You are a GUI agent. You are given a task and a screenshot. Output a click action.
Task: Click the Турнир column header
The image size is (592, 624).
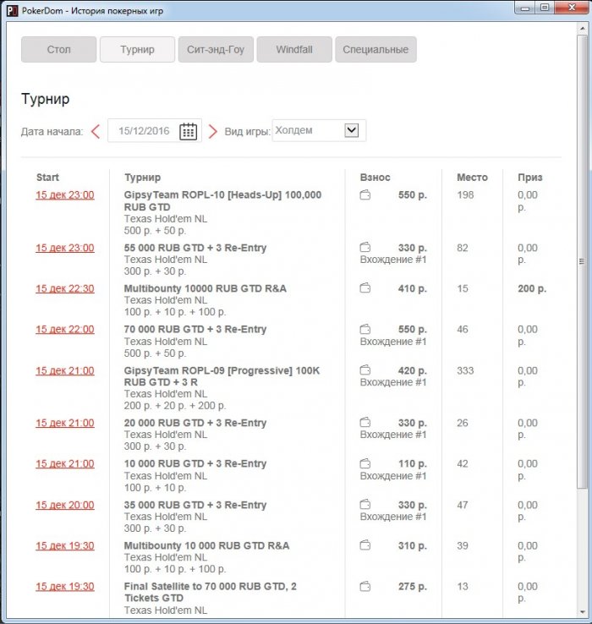(143, 178)
